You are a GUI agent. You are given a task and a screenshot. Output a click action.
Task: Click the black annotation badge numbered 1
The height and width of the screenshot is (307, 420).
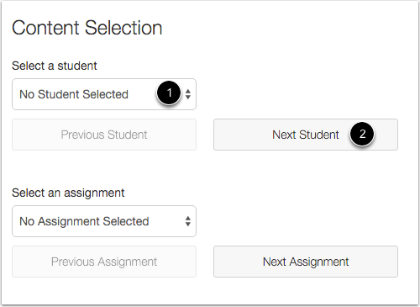pyautogui.click(x=169, y=93)
